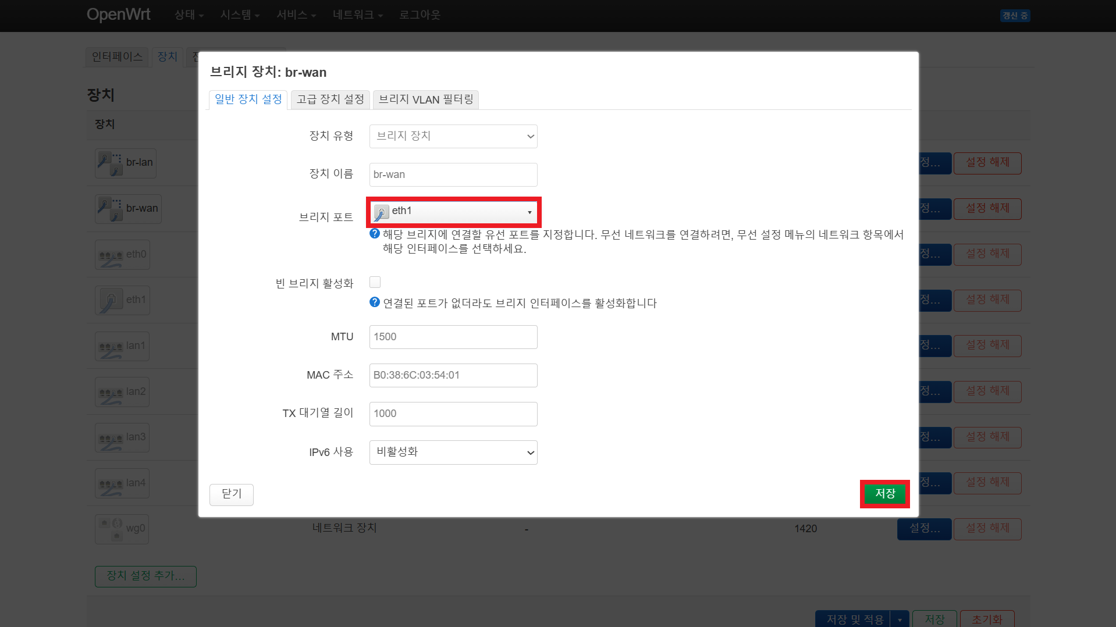This screenshot has width=1116, height=627.
Task: Click the MTU input field
Action: [453, 337]
